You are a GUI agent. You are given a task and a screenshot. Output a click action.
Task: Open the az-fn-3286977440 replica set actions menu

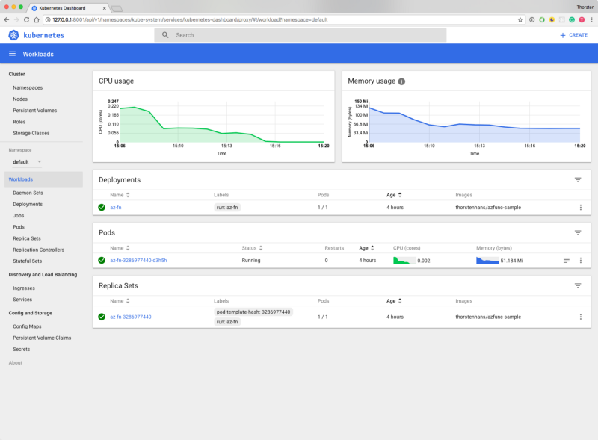pos(580,317)
